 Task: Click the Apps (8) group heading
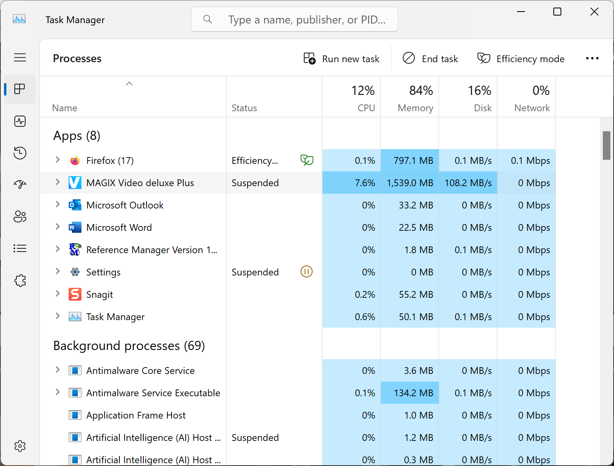pos(77,136)
